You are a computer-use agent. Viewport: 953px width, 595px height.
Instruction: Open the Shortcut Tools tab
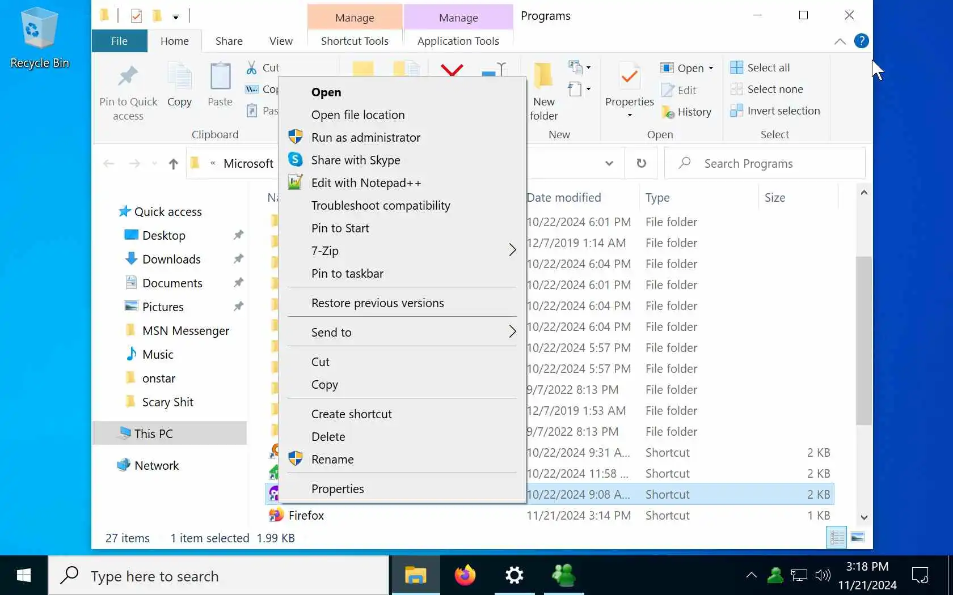point(355,41)
